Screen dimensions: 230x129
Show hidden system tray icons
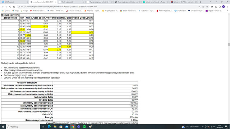[203, 126]
